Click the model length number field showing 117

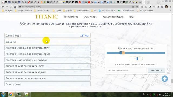pyautogui.click(x=136, y=59)
